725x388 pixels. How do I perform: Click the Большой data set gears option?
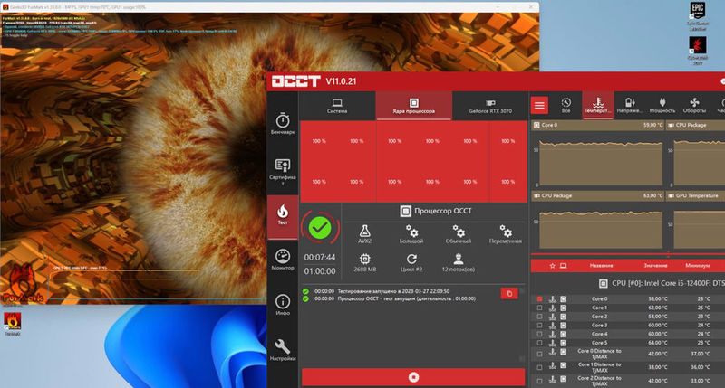pyautogui.click(x=411, y=234)
